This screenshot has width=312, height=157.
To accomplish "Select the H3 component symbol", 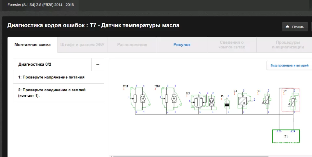I will (204, 102).
